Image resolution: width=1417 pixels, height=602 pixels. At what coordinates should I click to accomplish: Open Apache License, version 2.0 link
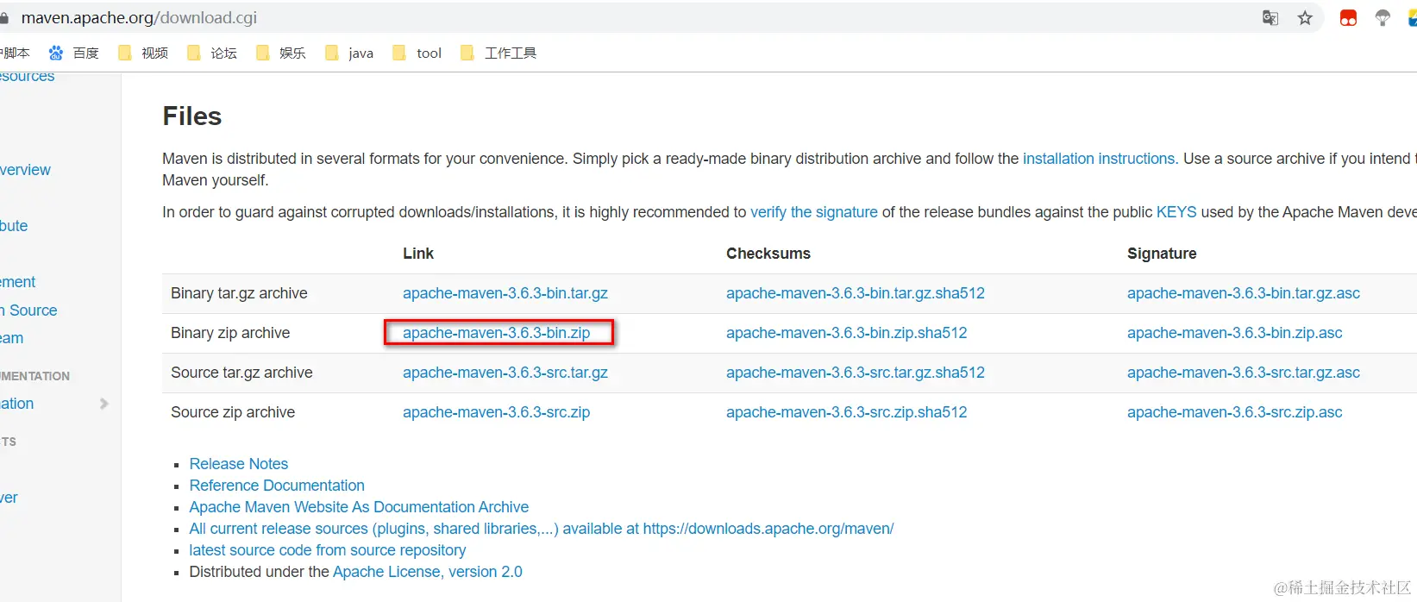coord(428,572)
